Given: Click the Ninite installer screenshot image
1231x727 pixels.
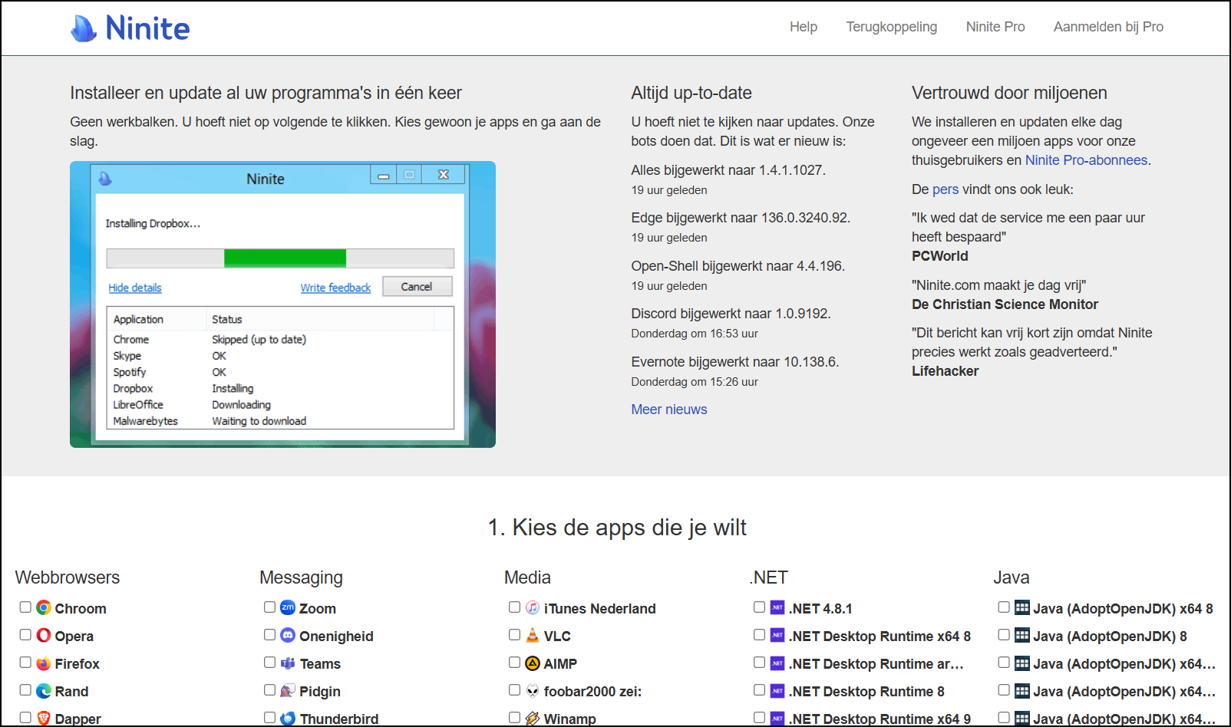Looking at the screenshot, I should (x=282, y=304).
